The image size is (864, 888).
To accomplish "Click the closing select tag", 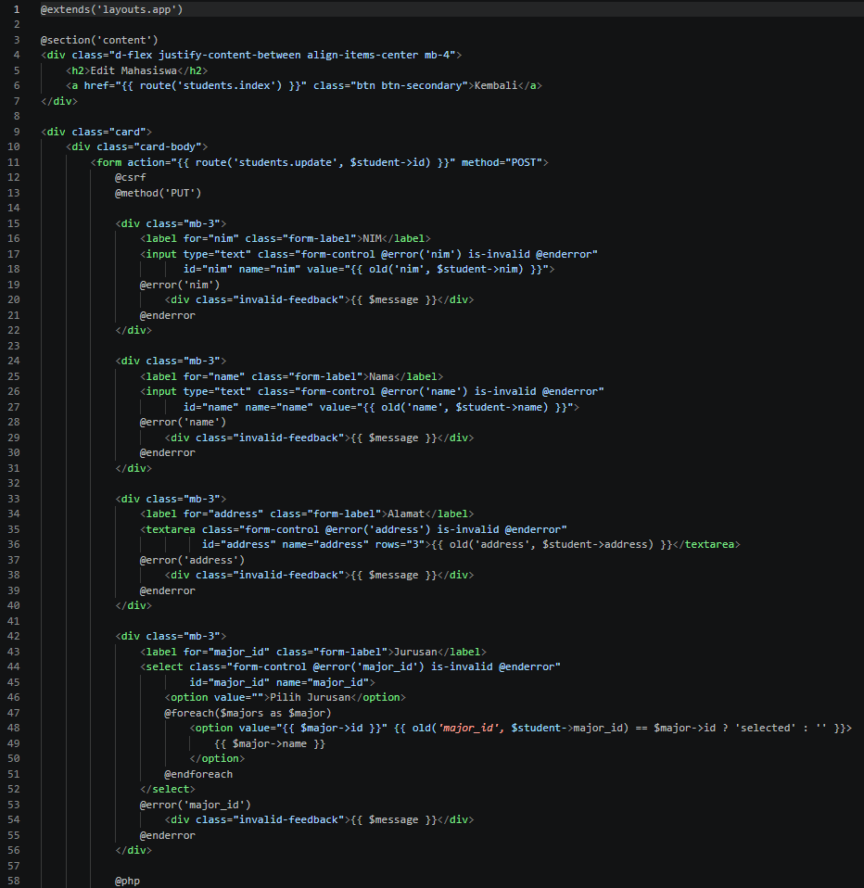I will (x=168, y=789).
